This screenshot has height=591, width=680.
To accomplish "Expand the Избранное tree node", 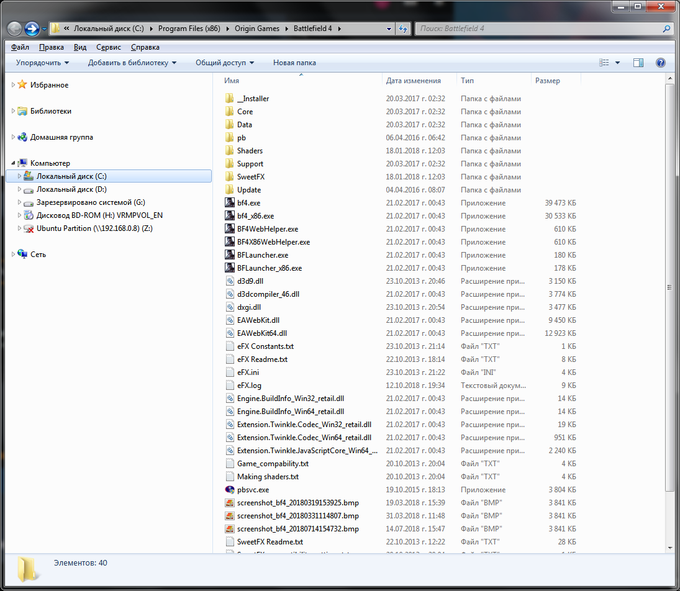I will [14, 85].
